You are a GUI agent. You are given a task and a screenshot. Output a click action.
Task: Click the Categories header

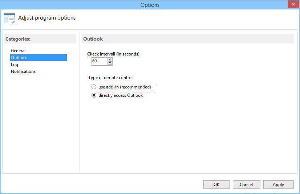coord(40,39)
